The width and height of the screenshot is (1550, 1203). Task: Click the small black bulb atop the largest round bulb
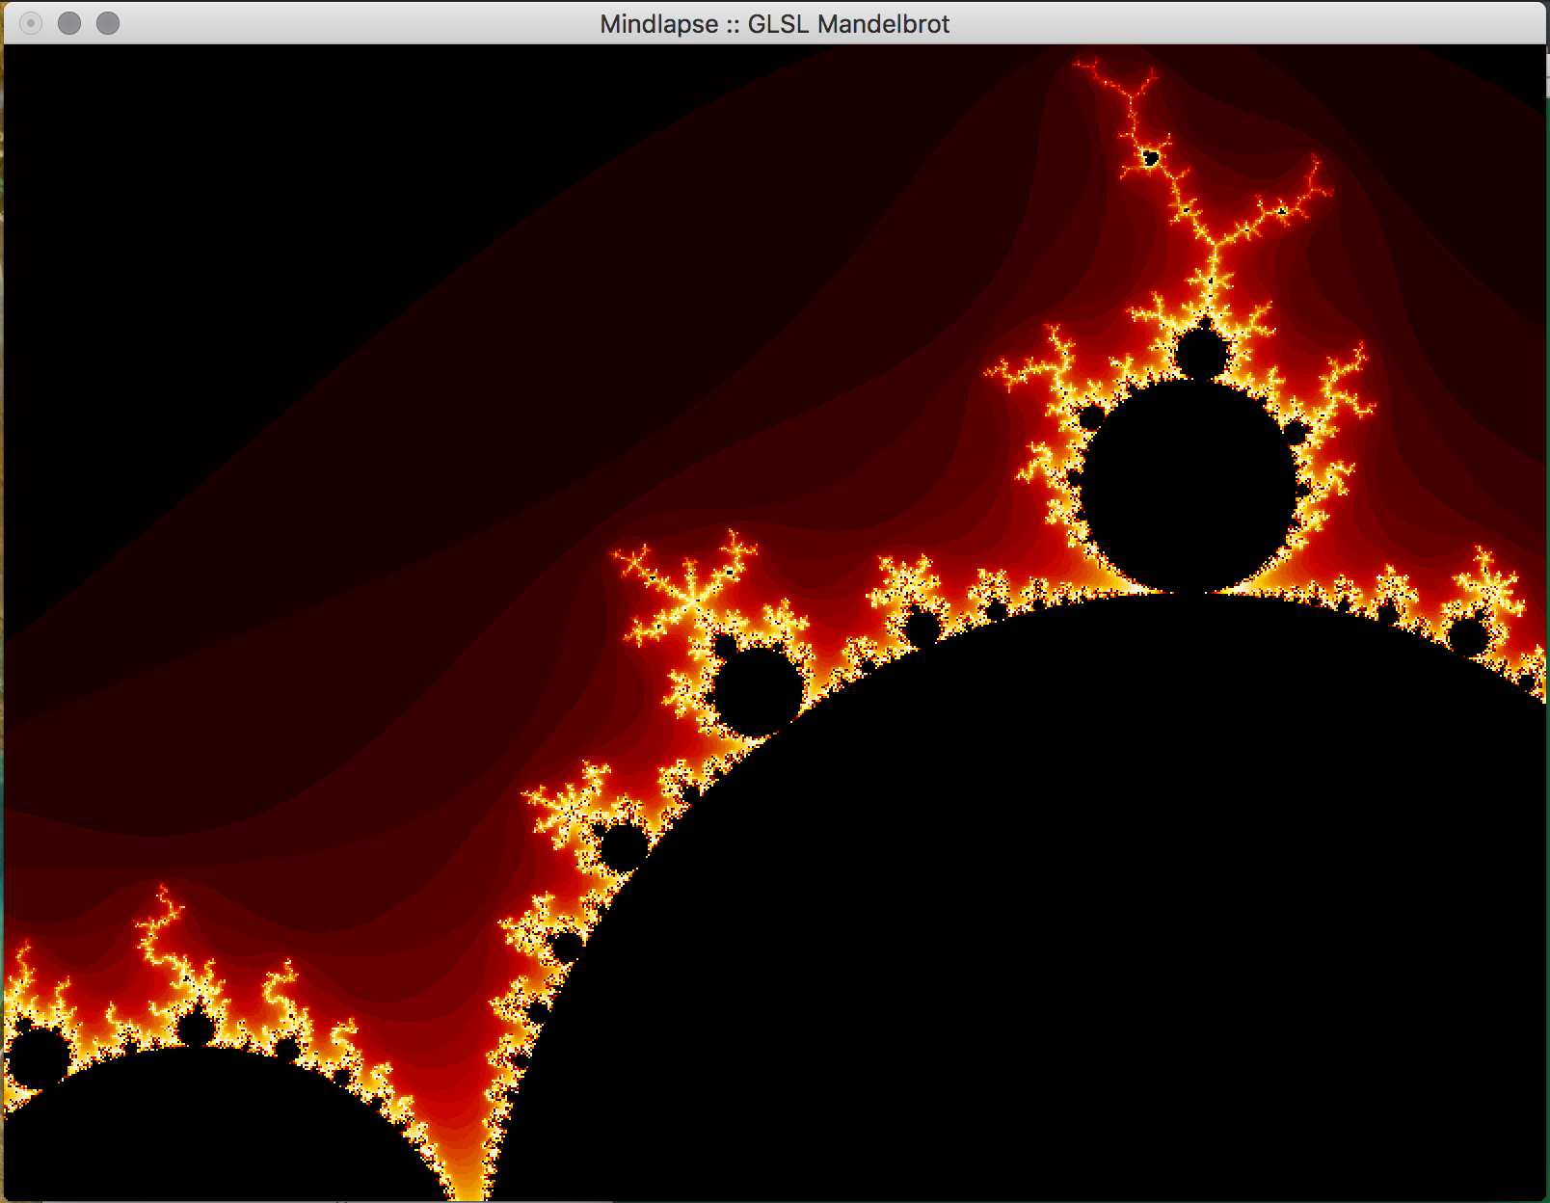click(x=1200, y=353)
